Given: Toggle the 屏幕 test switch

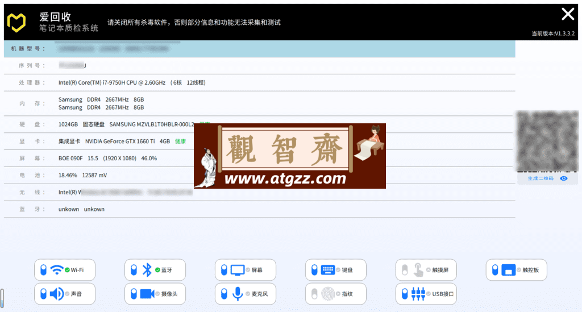Looking at the screenshot, I should coord(224,270).
